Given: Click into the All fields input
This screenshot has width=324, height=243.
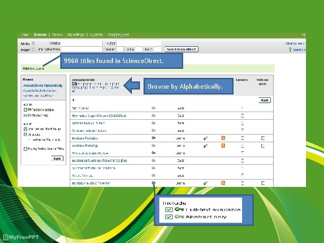Looking at the screenshot, I should tap(81, 43).
